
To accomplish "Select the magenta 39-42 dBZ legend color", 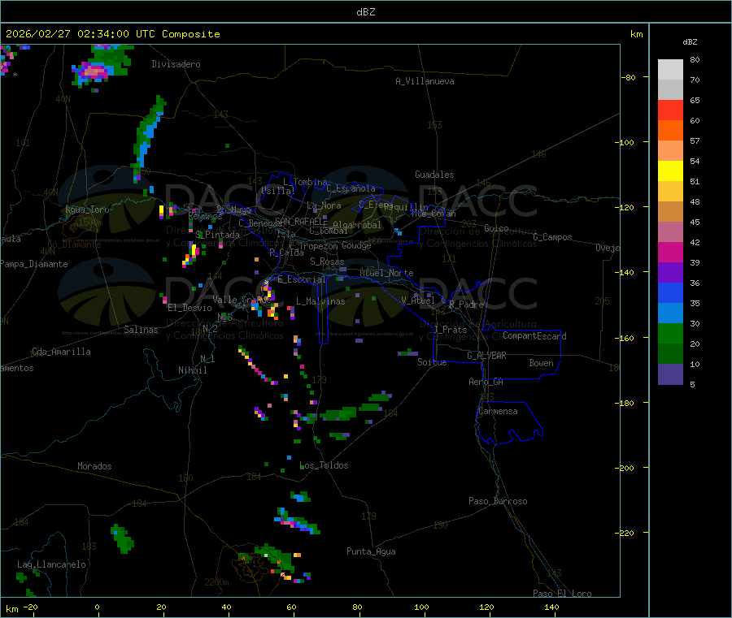I will pos(670,252).
